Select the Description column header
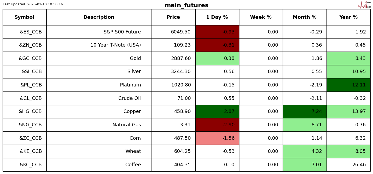The width and height of the screenshot is (373, 174). [x=99, y=17]
